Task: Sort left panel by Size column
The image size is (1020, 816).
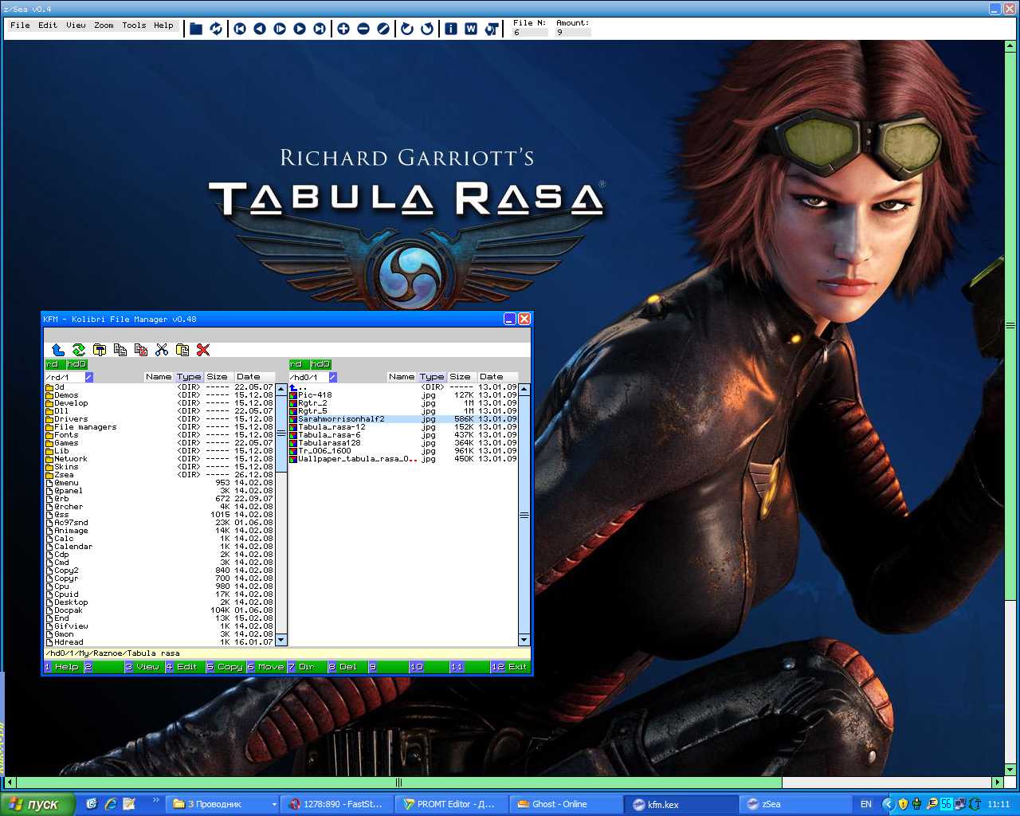Action: tap(217, 377)
